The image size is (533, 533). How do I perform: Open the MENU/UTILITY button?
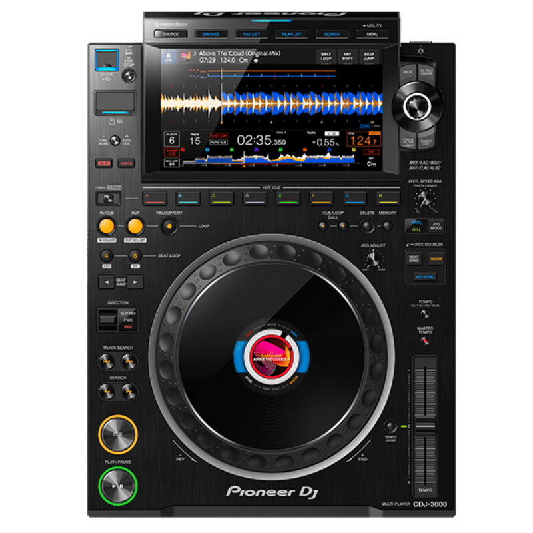tap(372, 34)
